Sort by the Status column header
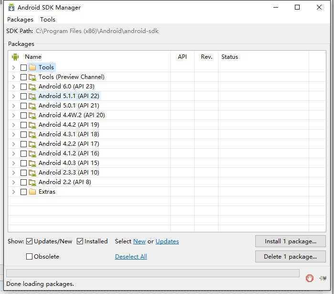The width and height of the screenshot is (334, 294). 230,57
